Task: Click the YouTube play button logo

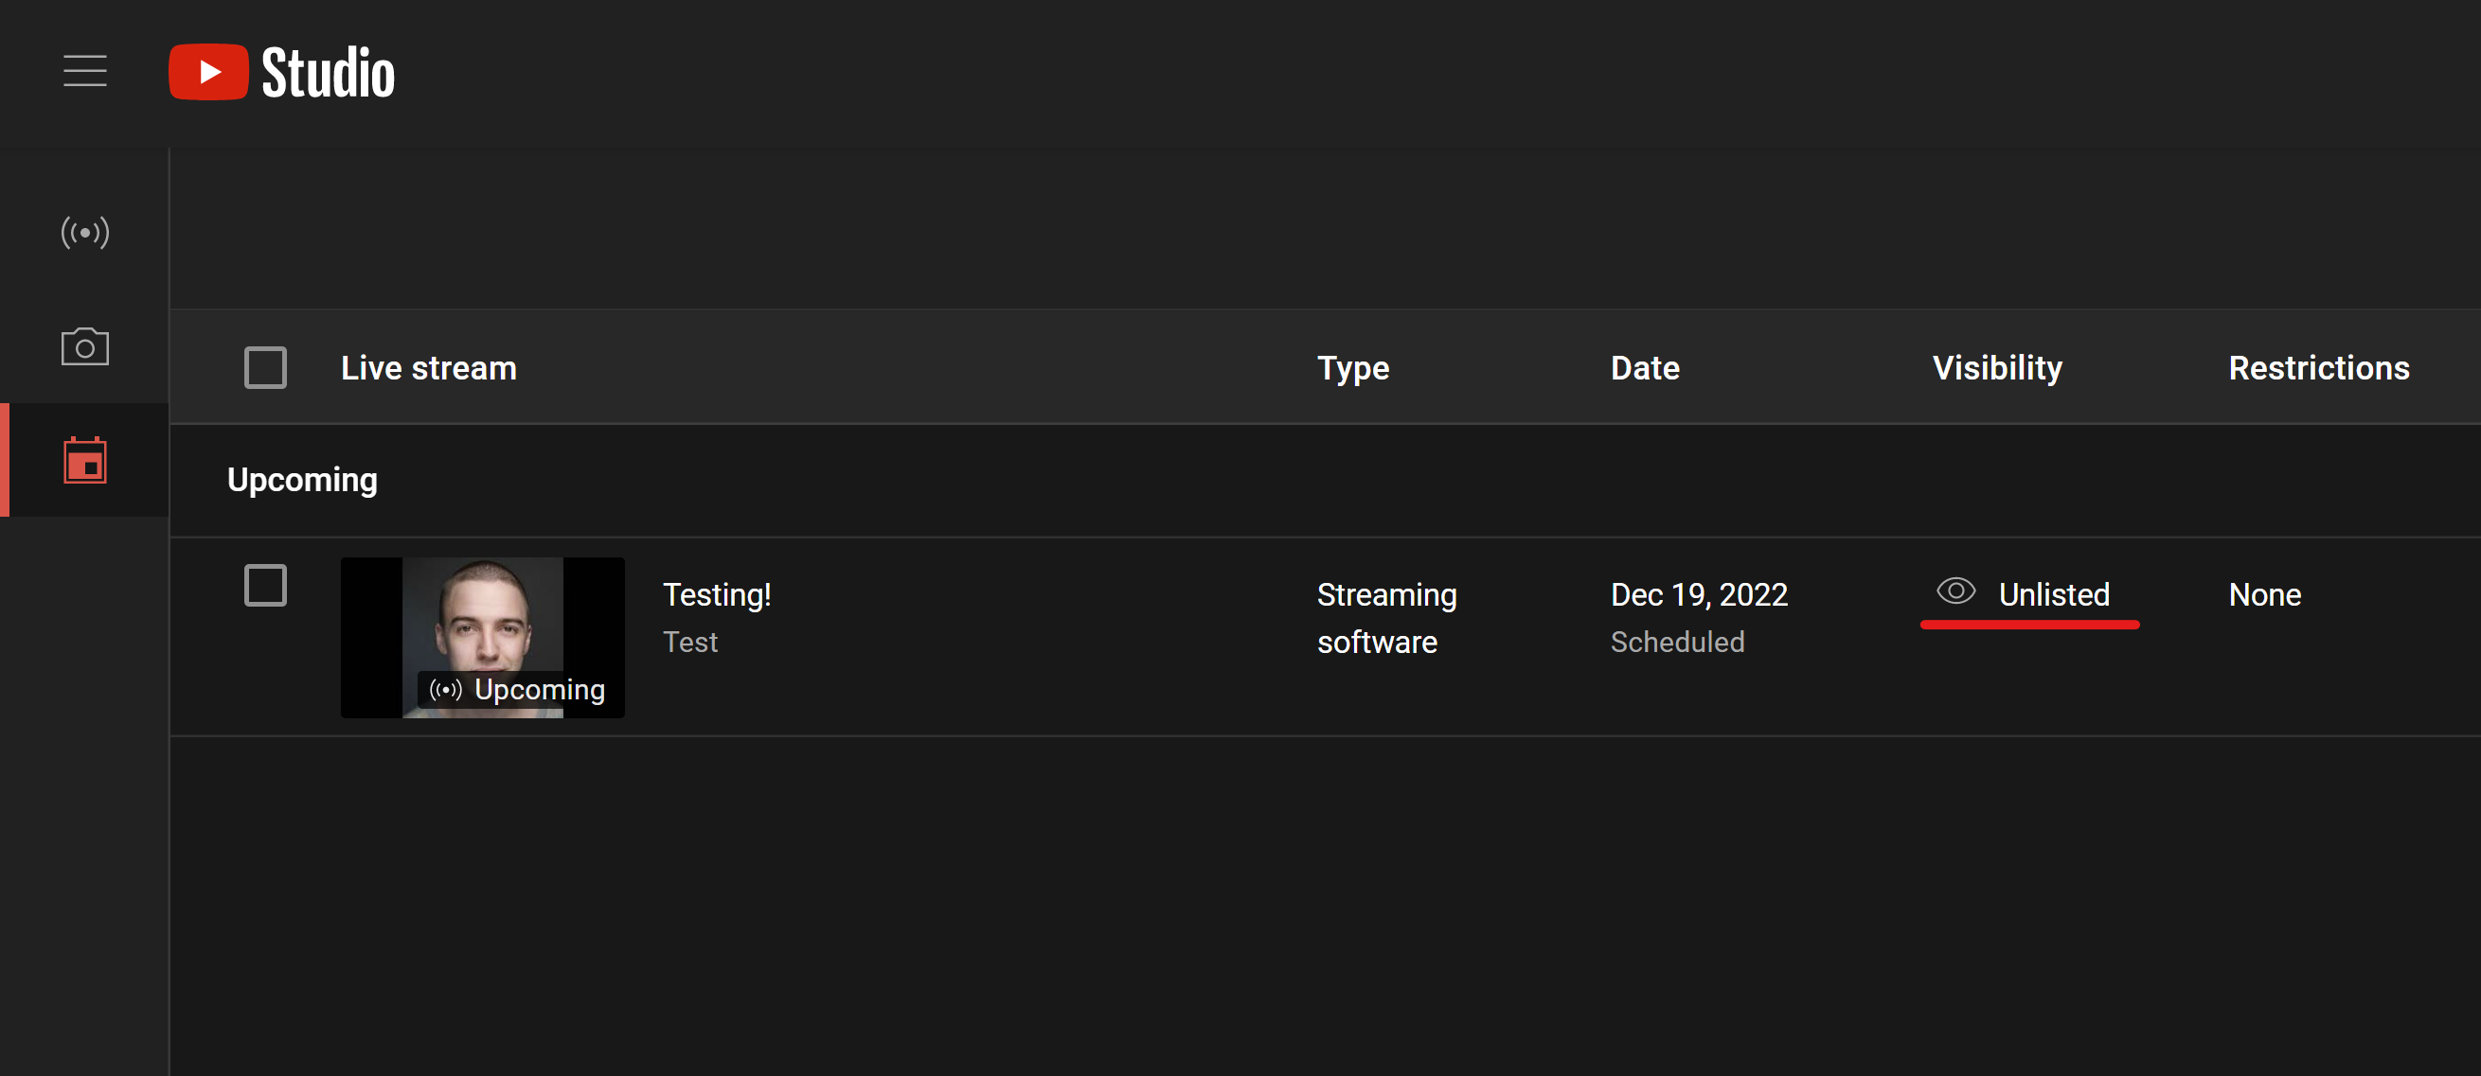Action: coord(207,72)
